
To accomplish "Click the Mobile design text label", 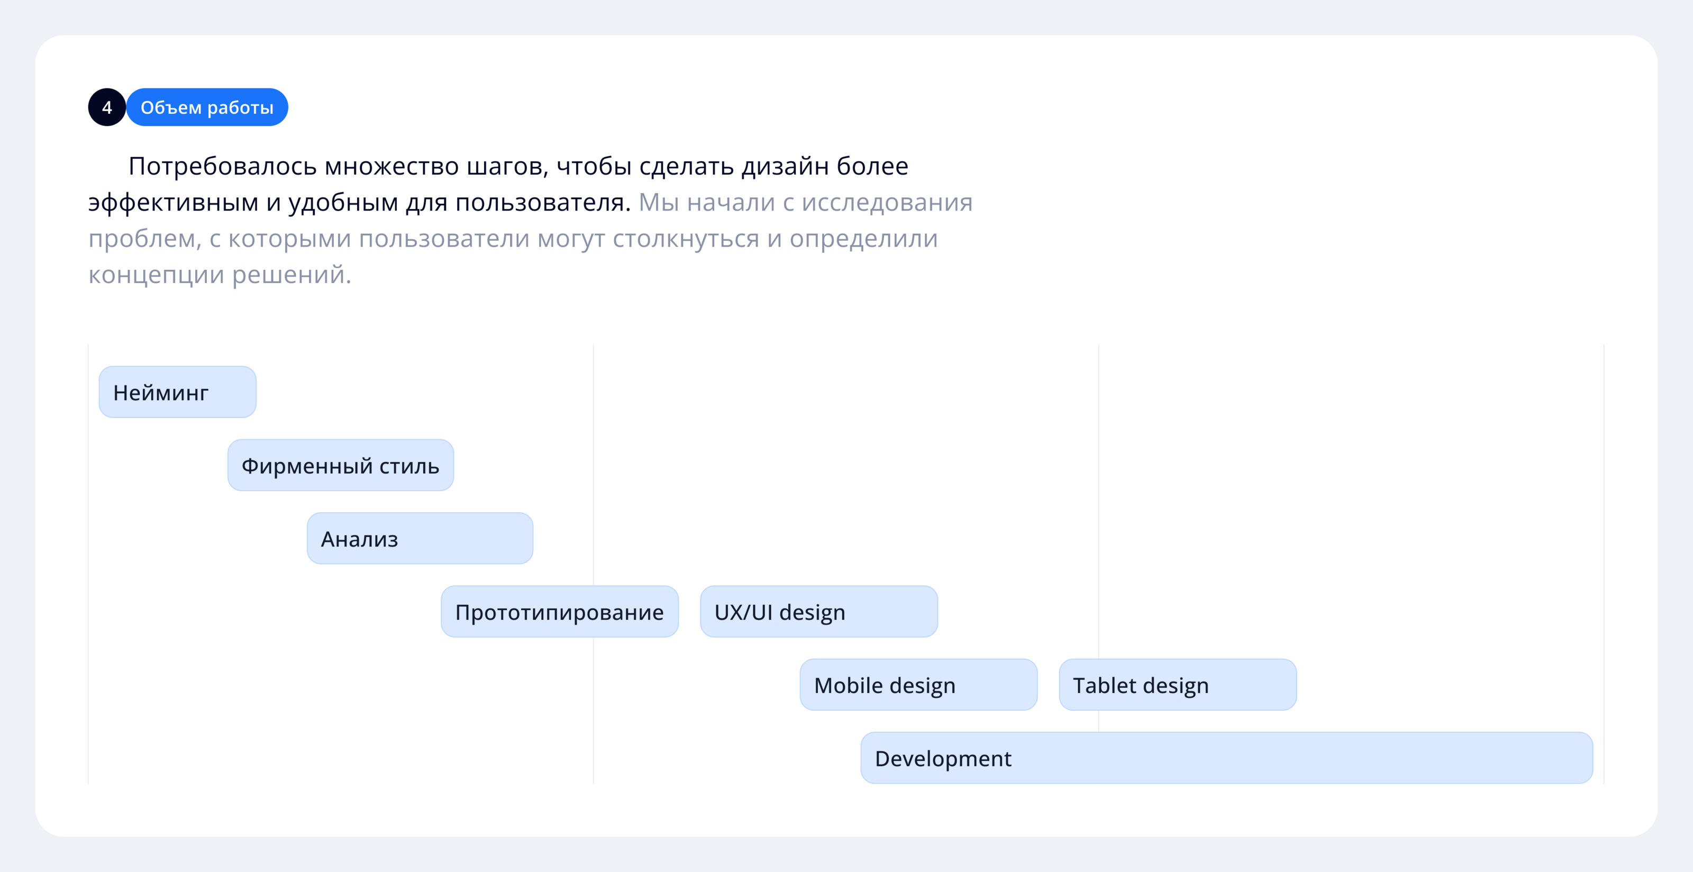I will pyautogui.click(x=884, y=685).
